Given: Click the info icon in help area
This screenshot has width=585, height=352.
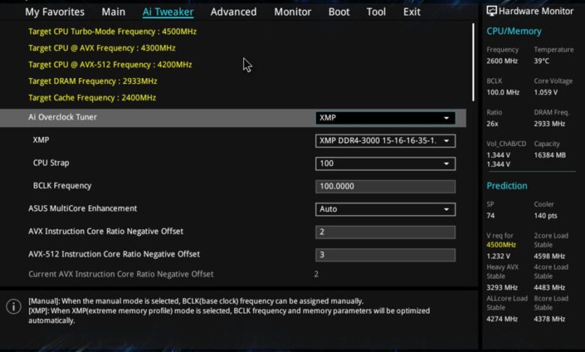Looking at the screenshot, I should coord(13,306).
